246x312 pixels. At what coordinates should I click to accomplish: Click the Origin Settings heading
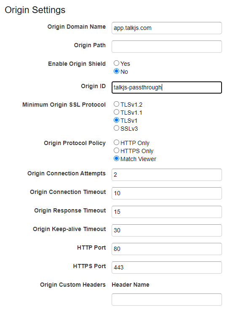35,10
